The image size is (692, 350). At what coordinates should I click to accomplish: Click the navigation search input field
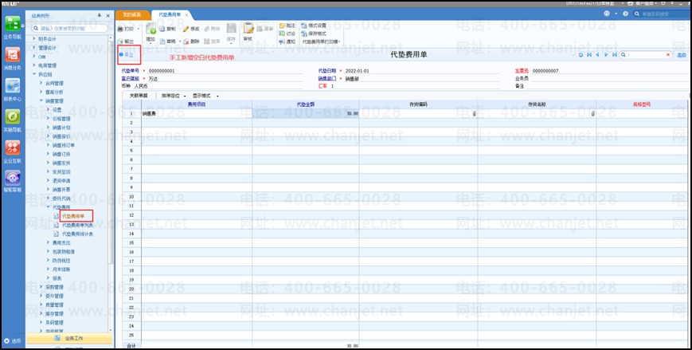click(x=72, y=28)
